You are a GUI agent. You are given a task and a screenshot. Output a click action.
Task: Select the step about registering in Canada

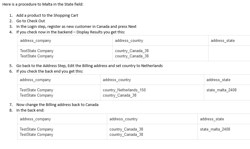point(76,26)
